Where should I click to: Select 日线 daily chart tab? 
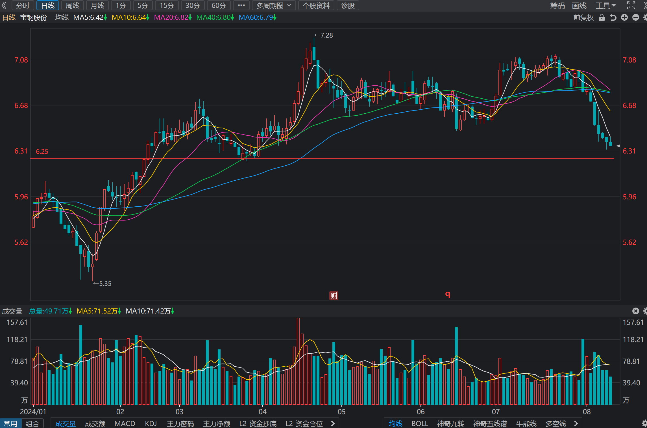click(x=48, y=5)
